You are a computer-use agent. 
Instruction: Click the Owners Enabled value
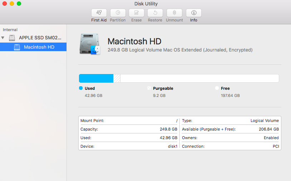pyautogui.click(x=271, y=138)
